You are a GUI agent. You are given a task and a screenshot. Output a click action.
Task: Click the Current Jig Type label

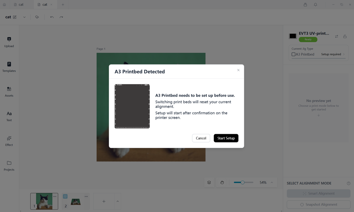tap(302, 49)
